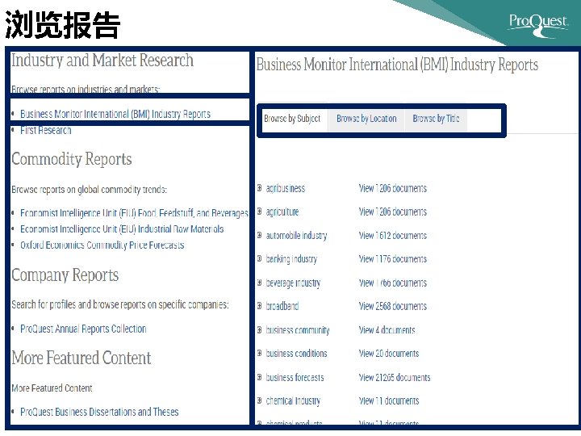Open Business Monitor International Industry Reports link
The image size is (581, 436).
[115, 114]
